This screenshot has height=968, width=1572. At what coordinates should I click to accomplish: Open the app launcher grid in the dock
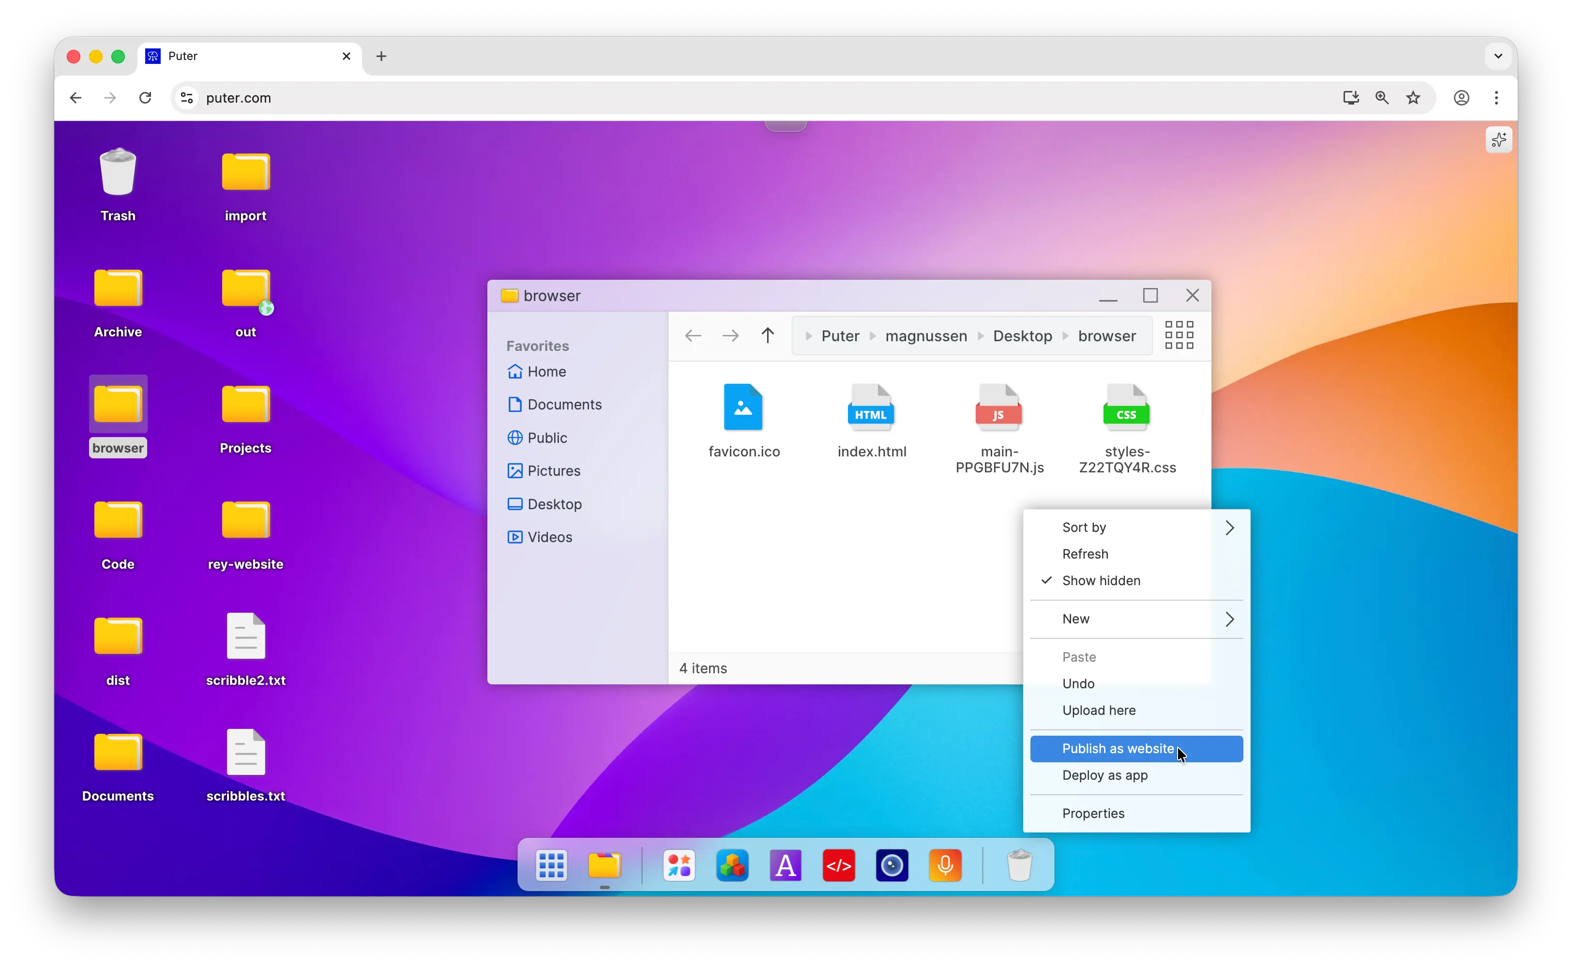[551, 865]
